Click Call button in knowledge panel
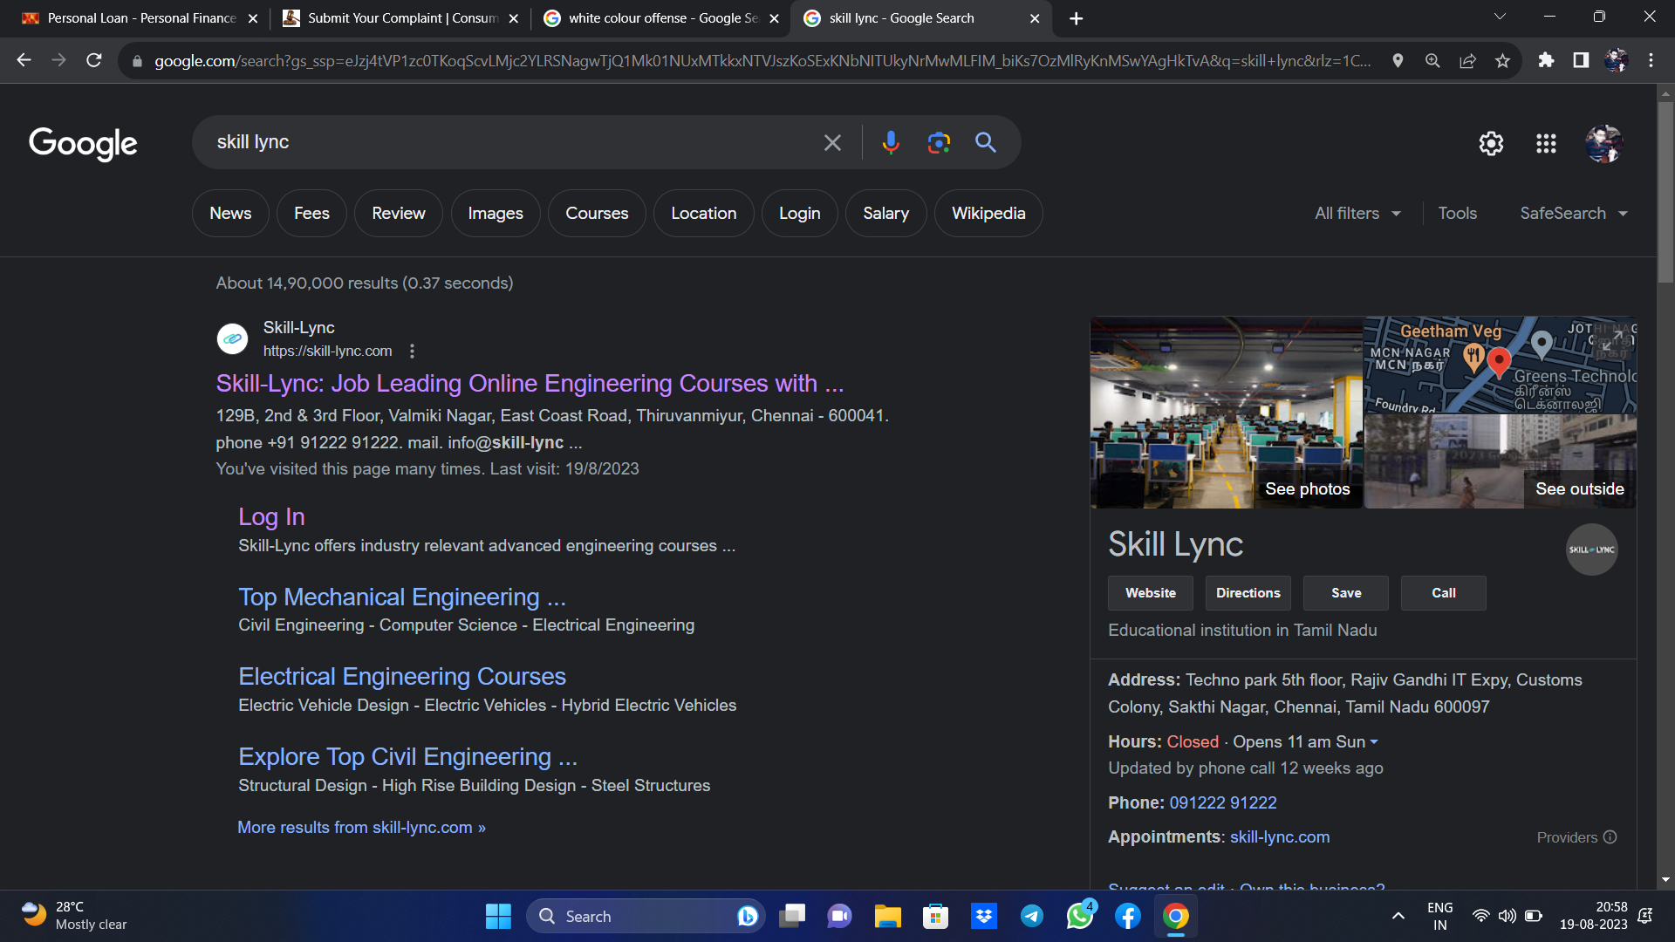This screenshot has width=1675, height=942. point(1443,593)
